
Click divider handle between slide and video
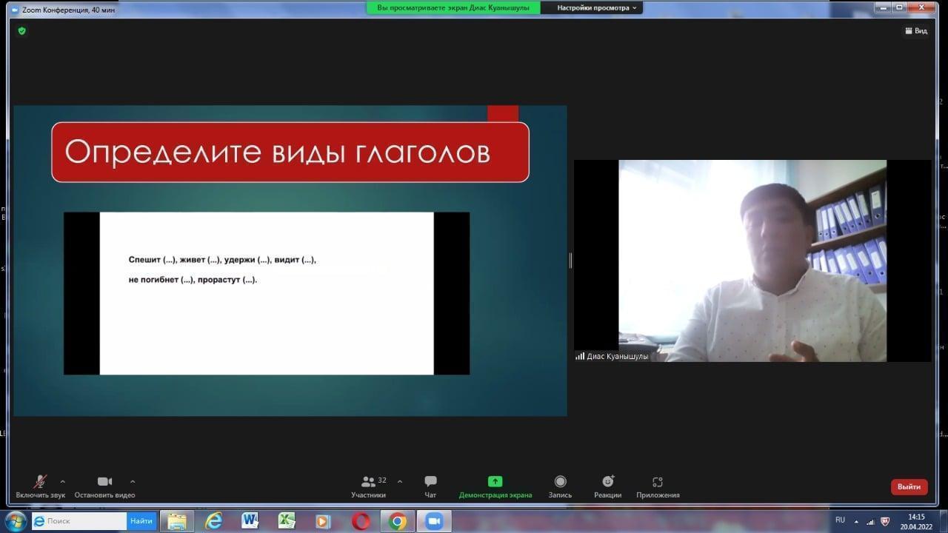tap(570, 260)
